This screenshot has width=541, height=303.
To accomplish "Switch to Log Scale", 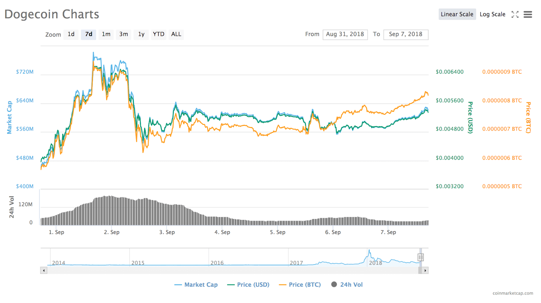I will (492, 14).
